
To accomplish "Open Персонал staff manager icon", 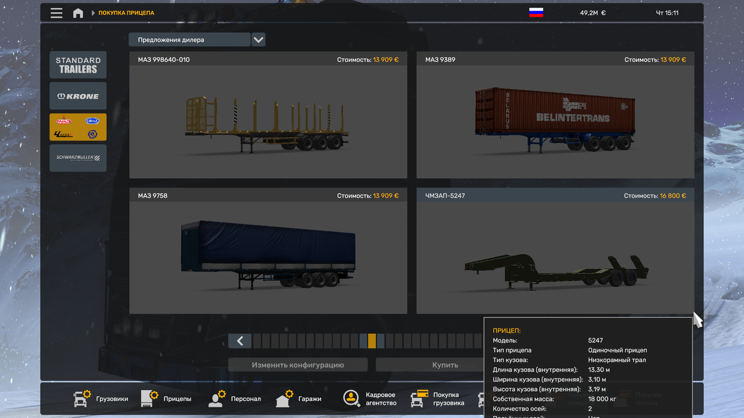I will pos(217,399).
